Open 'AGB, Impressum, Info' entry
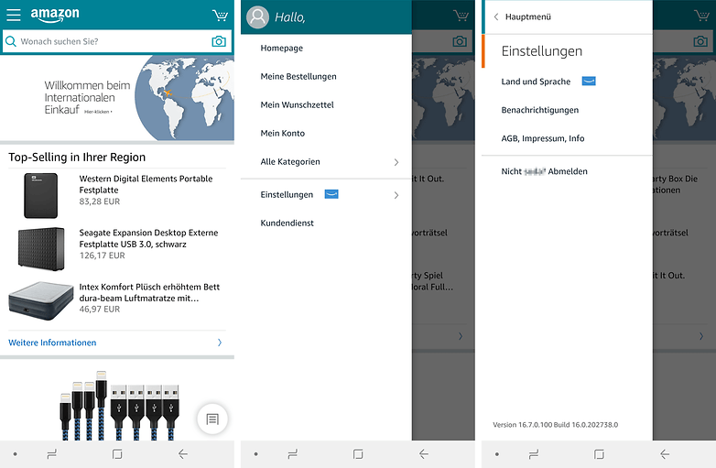Viewport: 716px width, 468px height. point(542,138)
